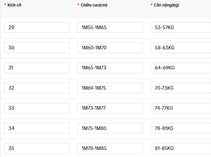Focus the weight field 64-69KG
The image size is (211, 157).
tap(181, 68)
